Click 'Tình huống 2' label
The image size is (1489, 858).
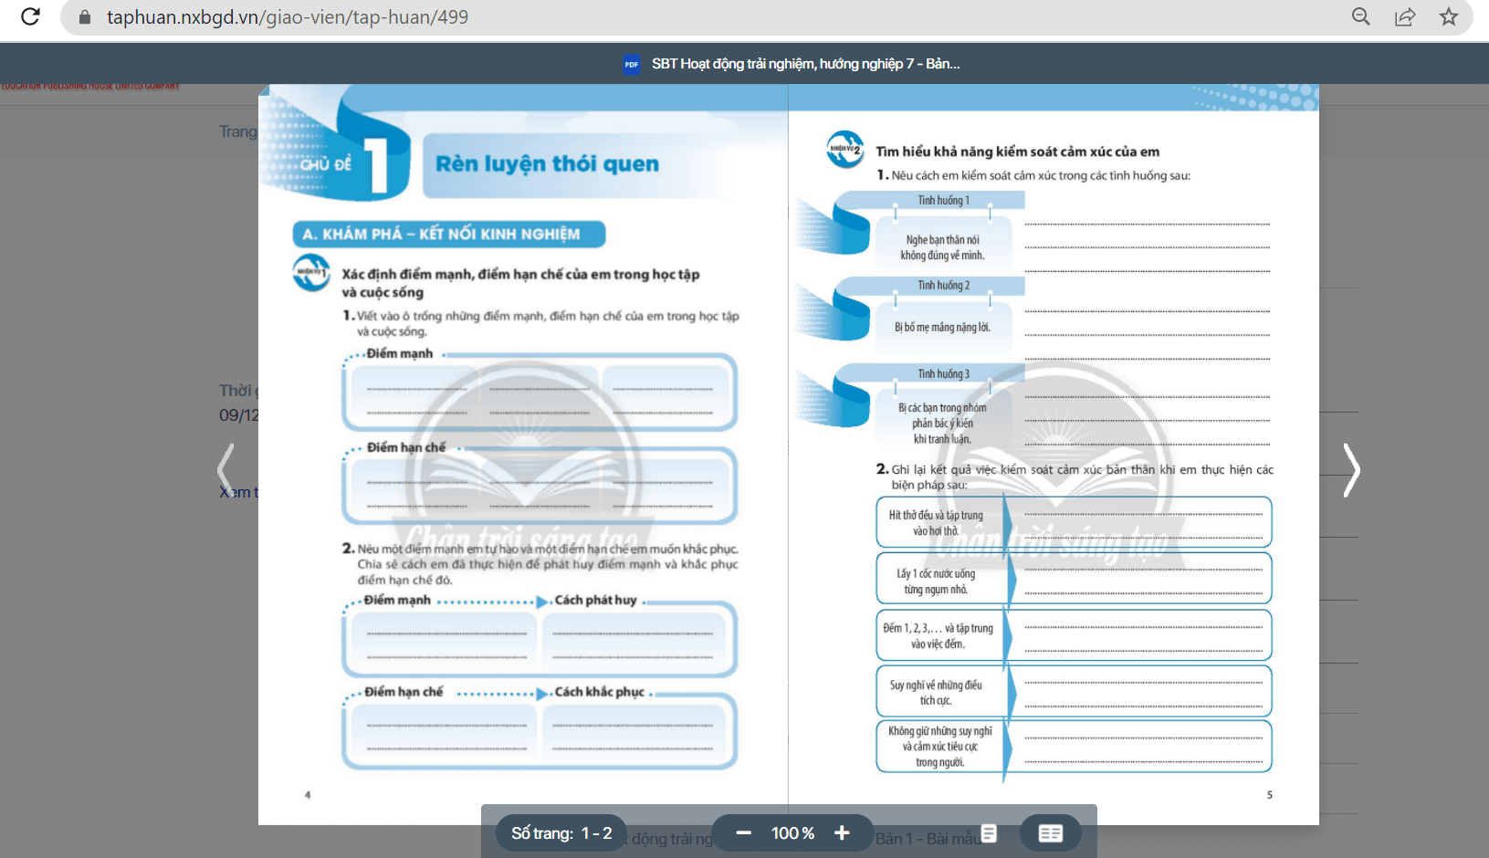(x=944, y=285)
